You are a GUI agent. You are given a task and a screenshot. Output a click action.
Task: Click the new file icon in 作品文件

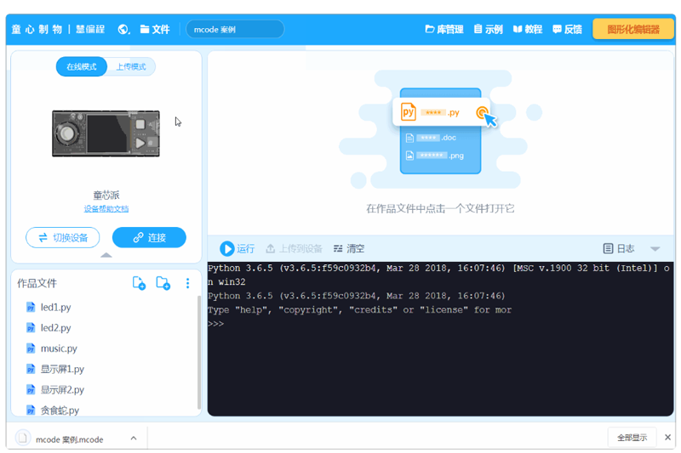139,283
